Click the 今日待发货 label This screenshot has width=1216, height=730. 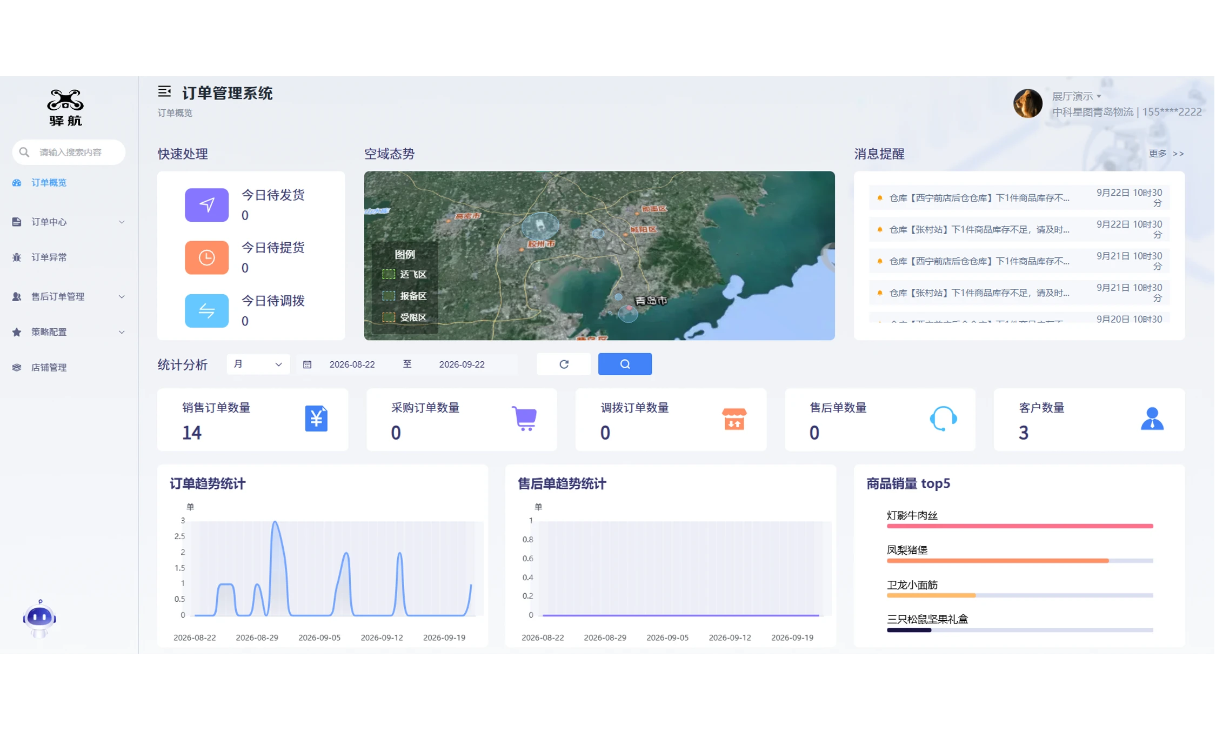[273, 195]
